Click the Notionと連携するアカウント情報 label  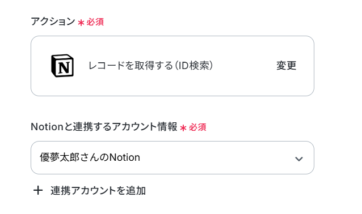pos(104,127)
